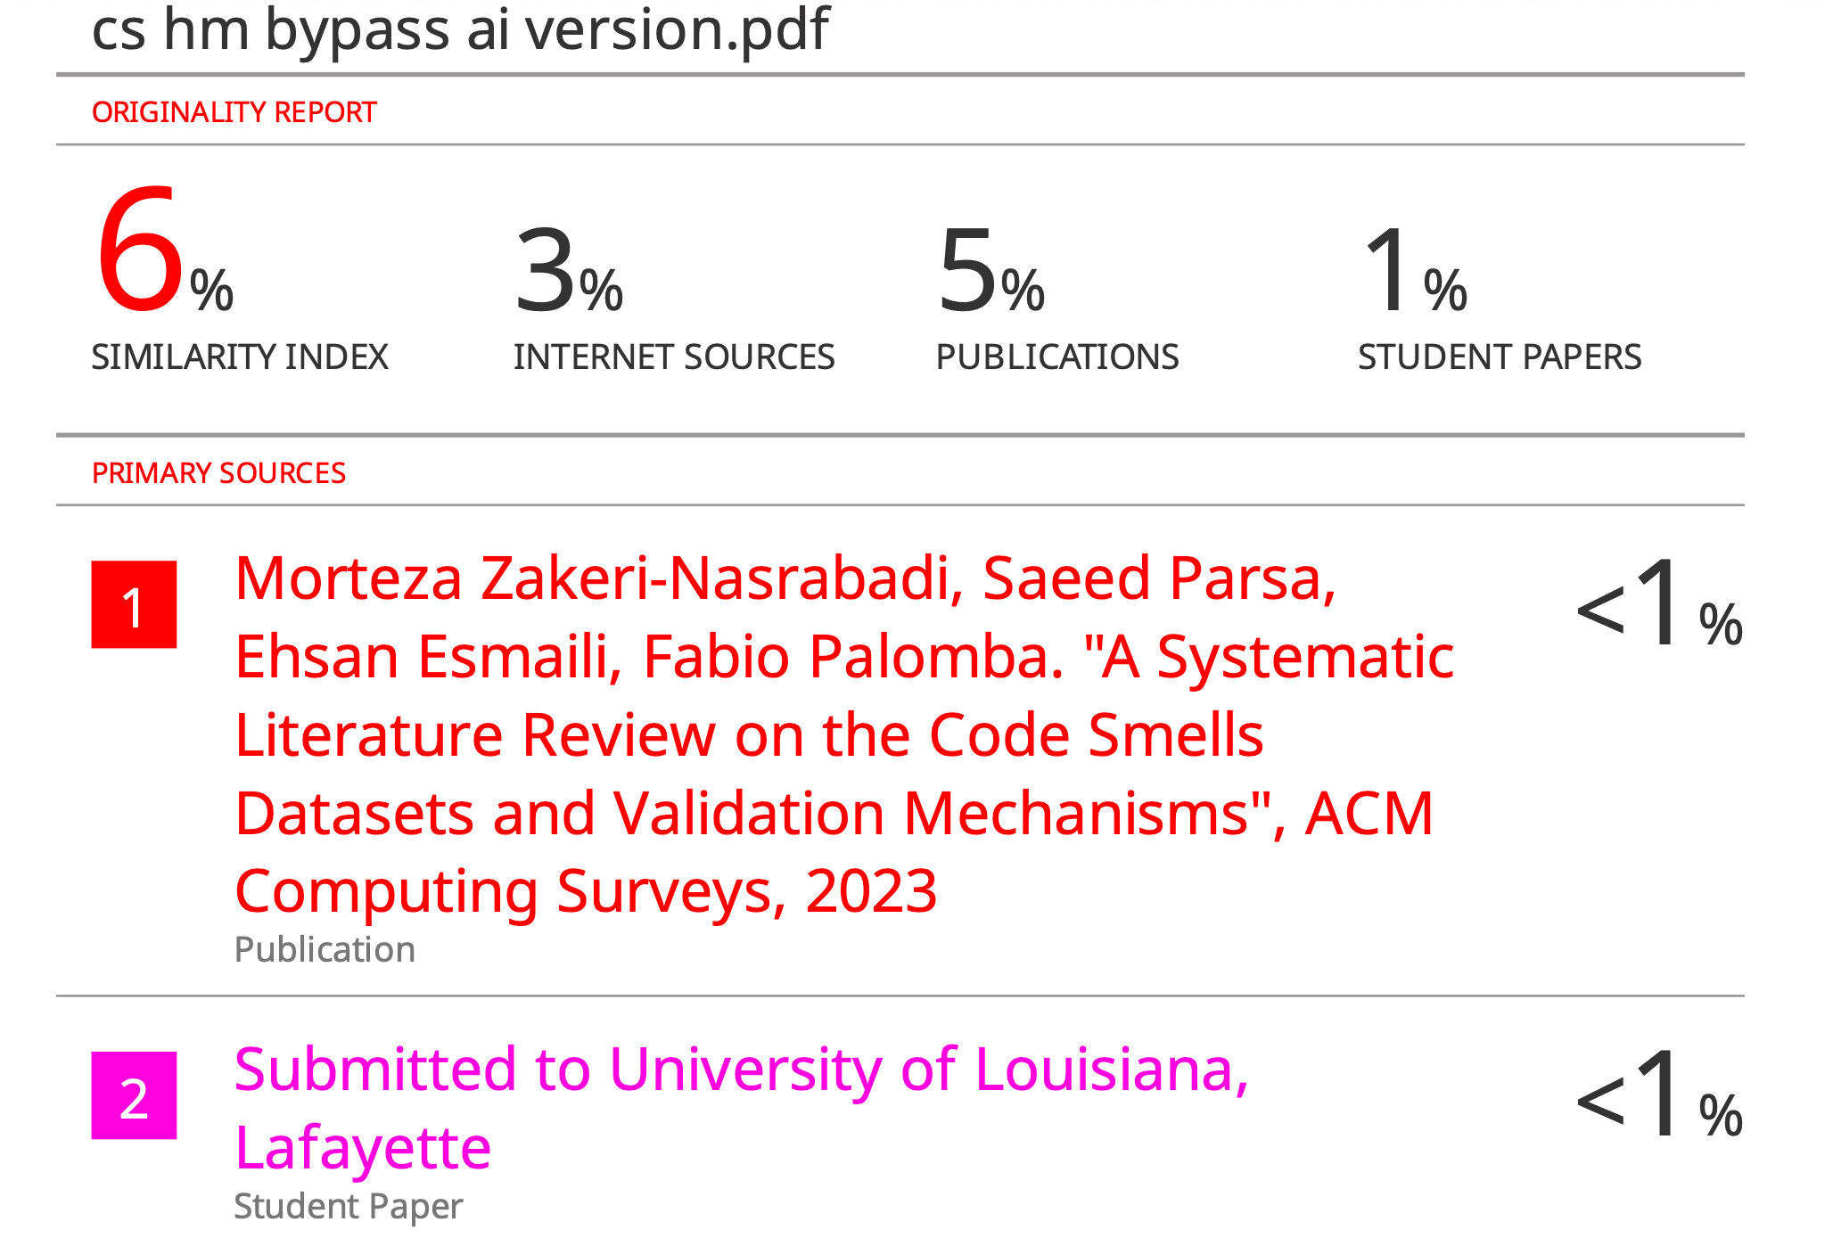Click the ACM Computing Surveys, 2023 line
Viewport: 1833px width, 1246px height.
(586, 891)
